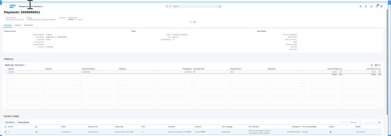Screen dimensions: 391x136
Task: Switch to the Information tab
Action: [x=8, y=25]
